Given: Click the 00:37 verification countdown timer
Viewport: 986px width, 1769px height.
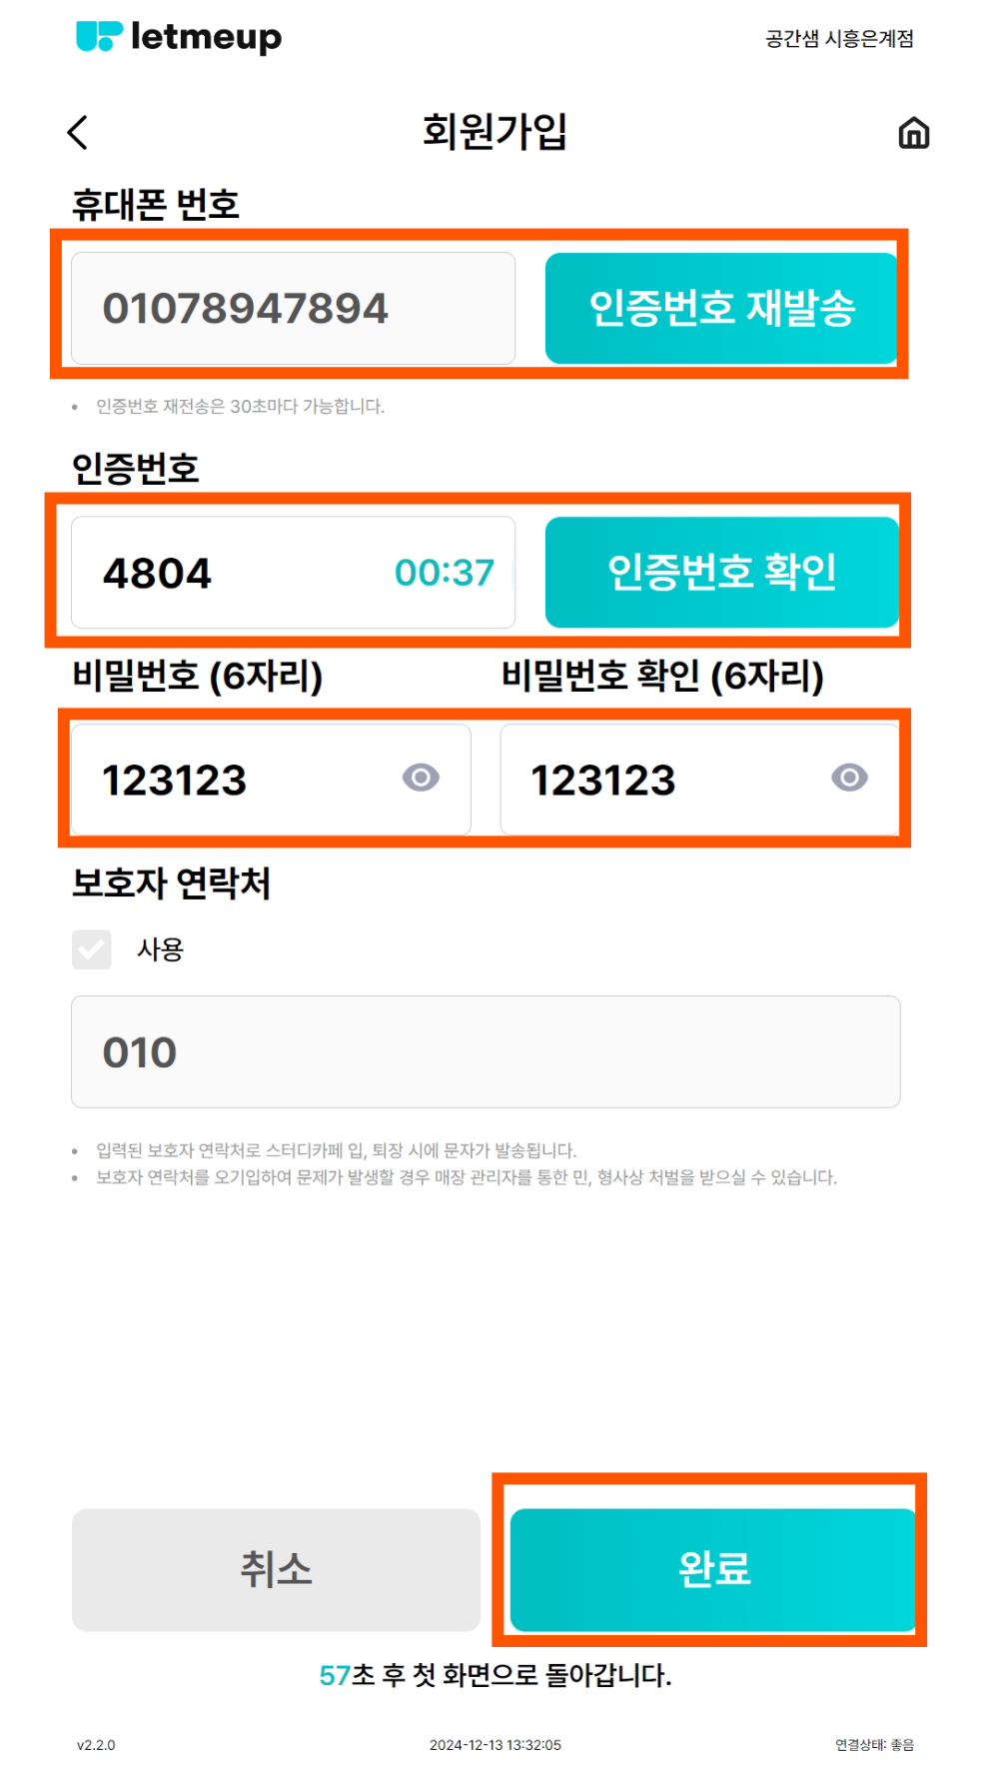Looking at the screenshot, I should click(x=444, y=573).
